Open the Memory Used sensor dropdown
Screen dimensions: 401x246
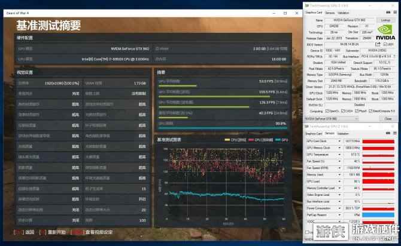pos(339,174)
